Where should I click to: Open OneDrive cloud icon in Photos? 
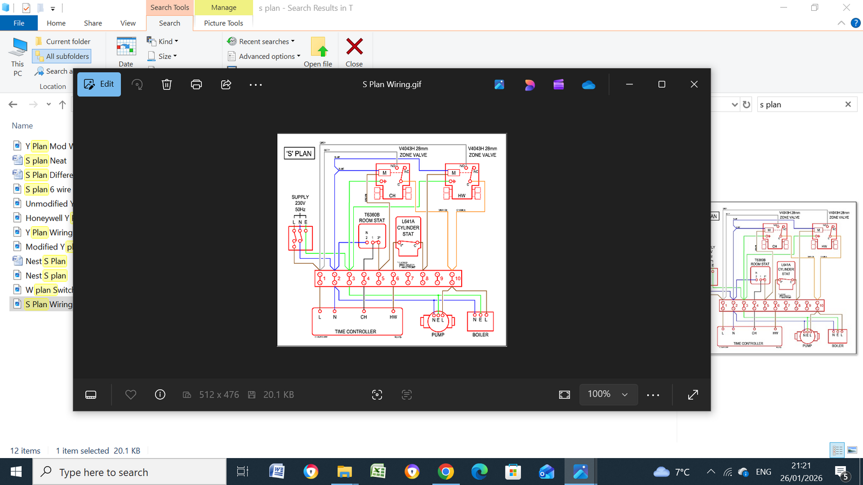(588, 85)
